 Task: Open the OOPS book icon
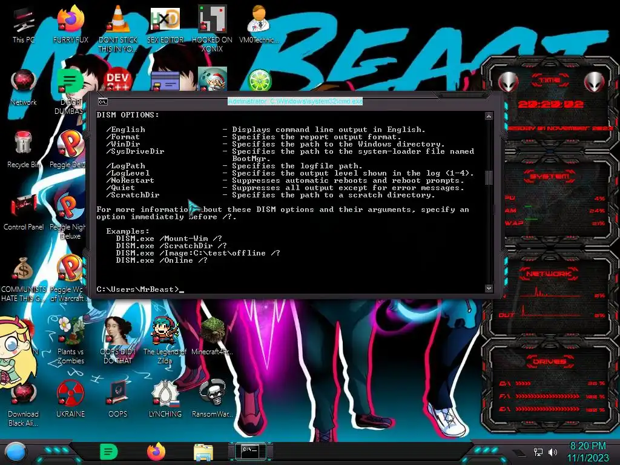tap(118, 398)
